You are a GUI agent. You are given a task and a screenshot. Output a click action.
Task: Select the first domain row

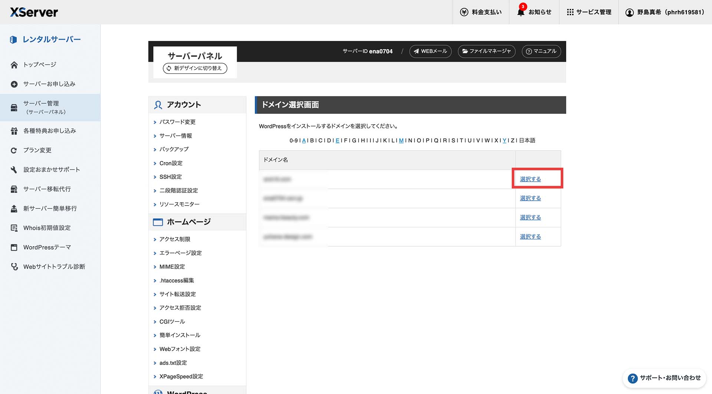coord(530,179)
